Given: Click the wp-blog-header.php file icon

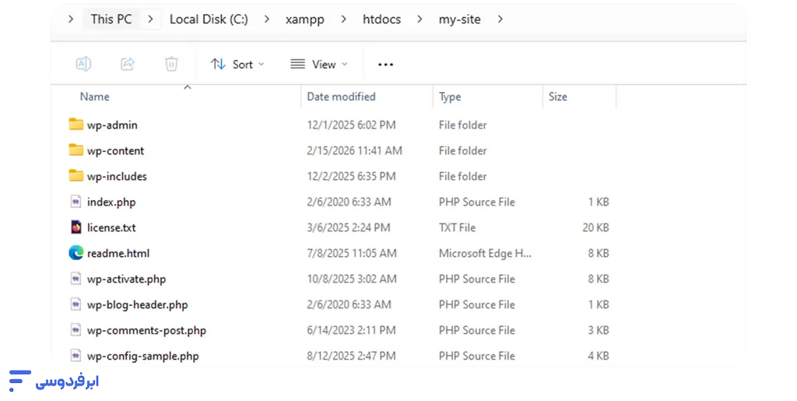Looking at the screenshot, I should pyautogui.click(x=75, y=304).
